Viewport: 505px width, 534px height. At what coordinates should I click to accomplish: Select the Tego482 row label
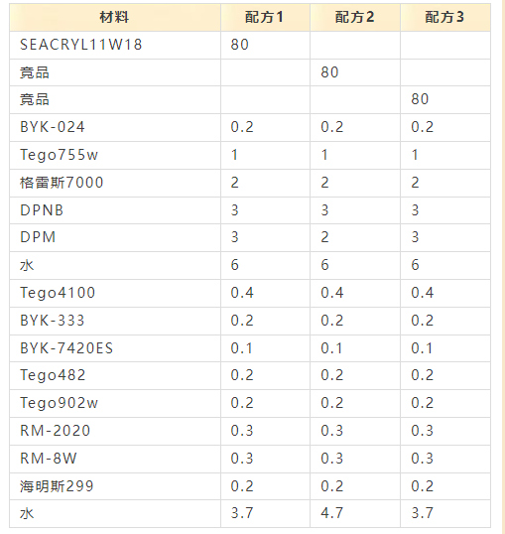click(x=115, y=375)
